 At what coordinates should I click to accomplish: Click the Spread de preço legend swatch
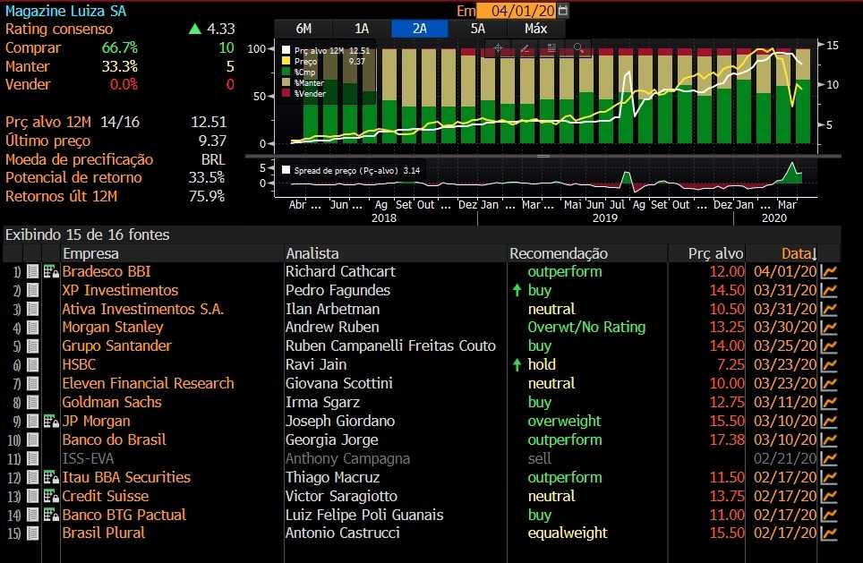[286, 170]
